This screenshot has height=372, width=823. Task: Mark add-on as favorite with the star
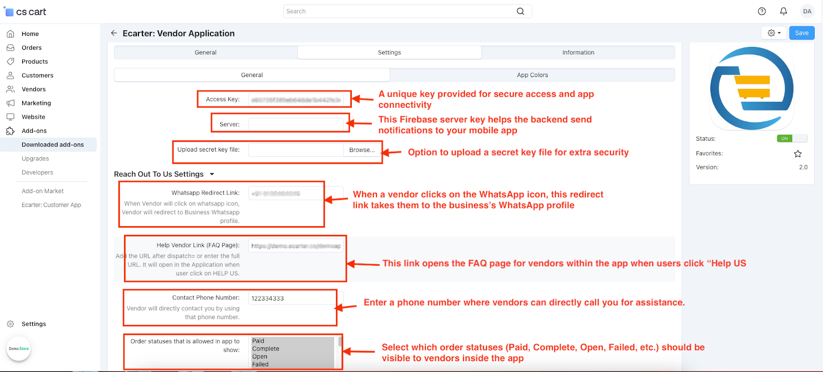(798, 154)
